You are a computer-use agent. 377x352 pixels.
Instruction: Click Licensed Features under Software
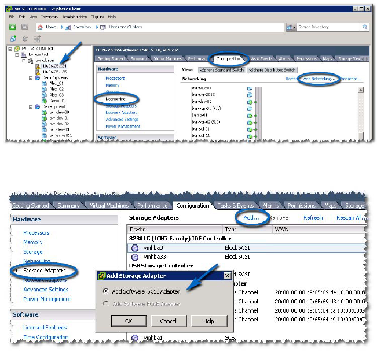(x=45, y=328)
